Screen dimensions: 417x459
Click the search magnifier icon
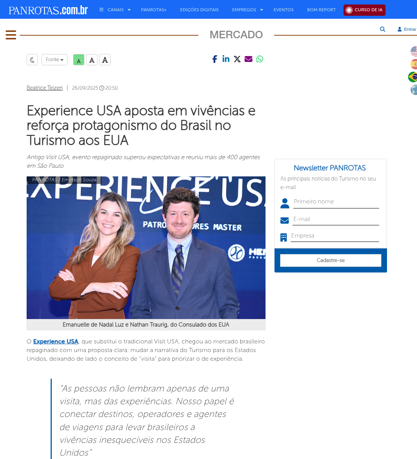(382, 29)
